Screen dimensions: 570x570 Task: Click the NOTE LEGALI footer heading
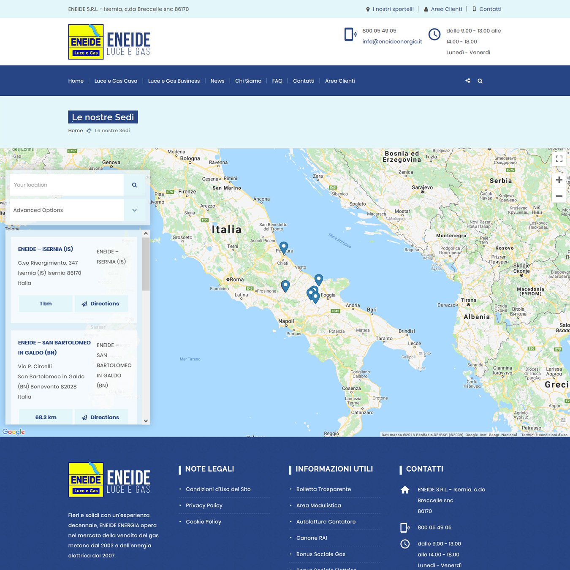point(209,469)
